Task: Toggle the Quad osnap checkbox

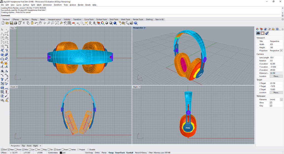Action: (55, 150)
